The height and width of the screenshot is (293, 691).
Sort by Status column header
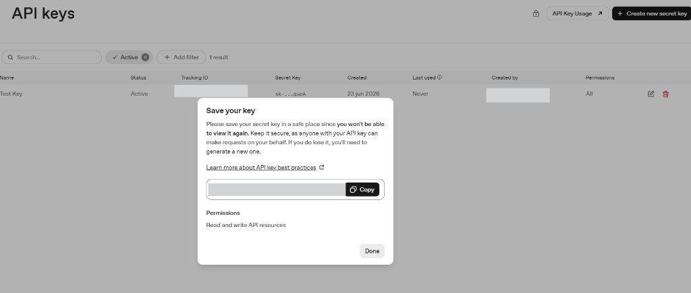pyautogui.click(x=138, y=77)
